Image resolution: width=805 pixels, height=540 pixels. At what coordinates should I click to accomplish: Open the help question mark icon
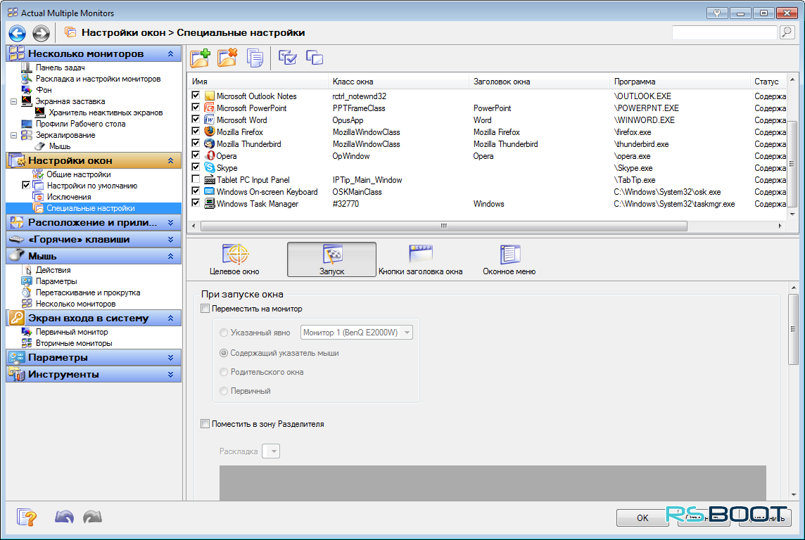(27, 517)
